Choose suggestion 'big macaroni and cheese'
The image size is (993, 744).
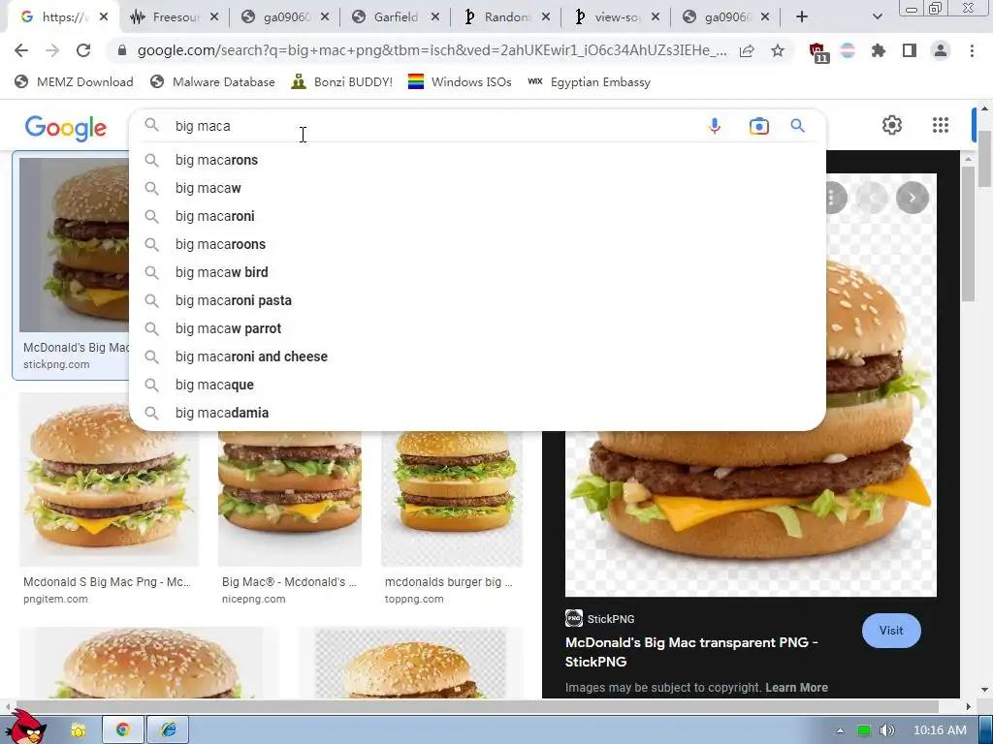pos(477,356)
